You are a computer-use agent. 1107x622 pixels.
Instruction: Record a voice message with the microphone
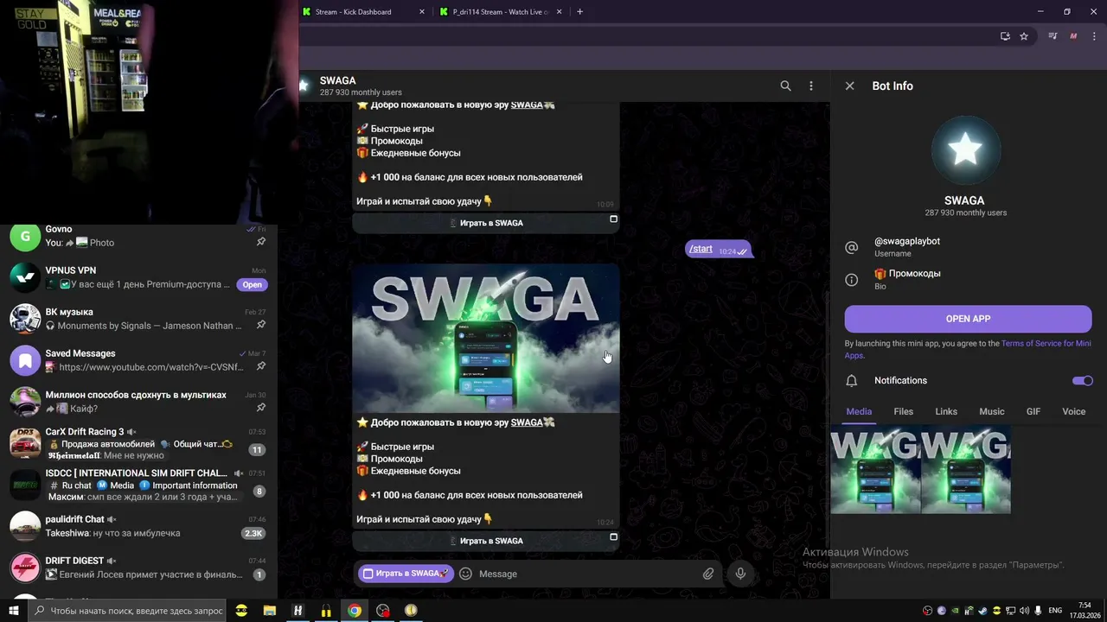pos(740,574)
